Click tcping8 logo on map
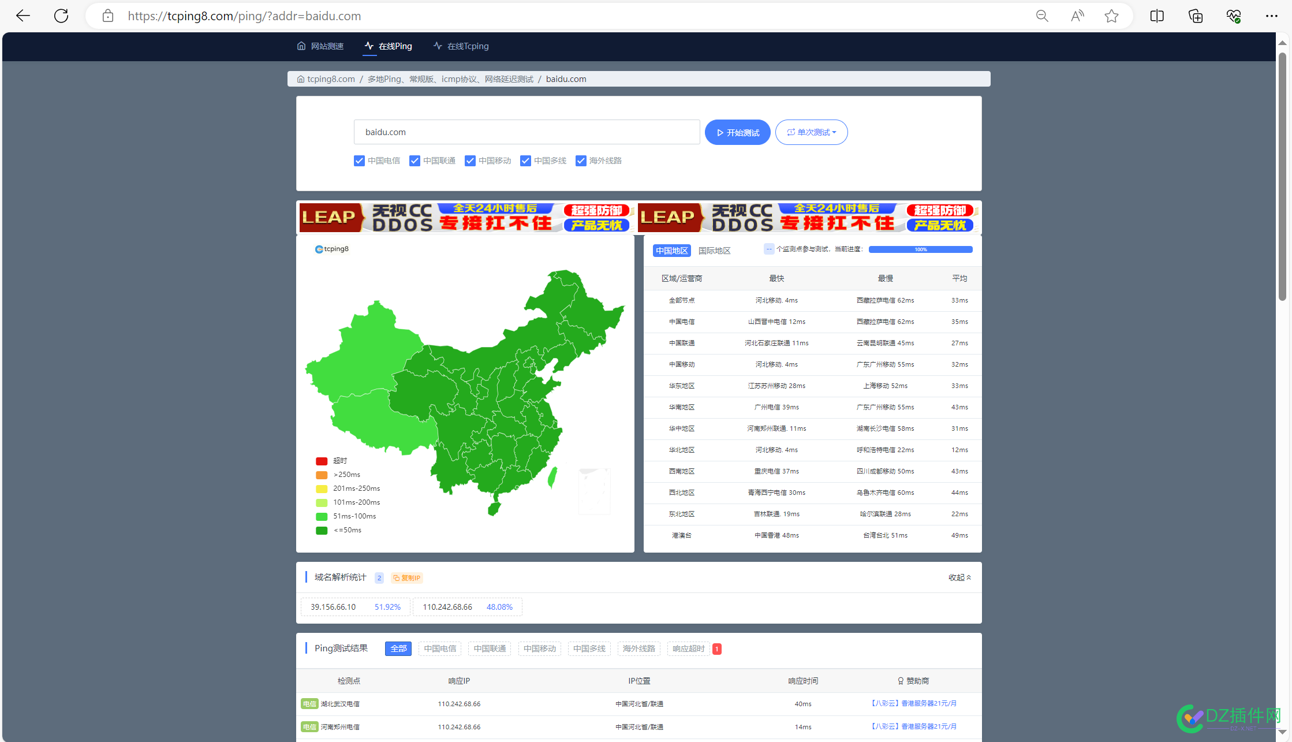Viewport: 1292px width, 742px height. (x=332, y=249)
